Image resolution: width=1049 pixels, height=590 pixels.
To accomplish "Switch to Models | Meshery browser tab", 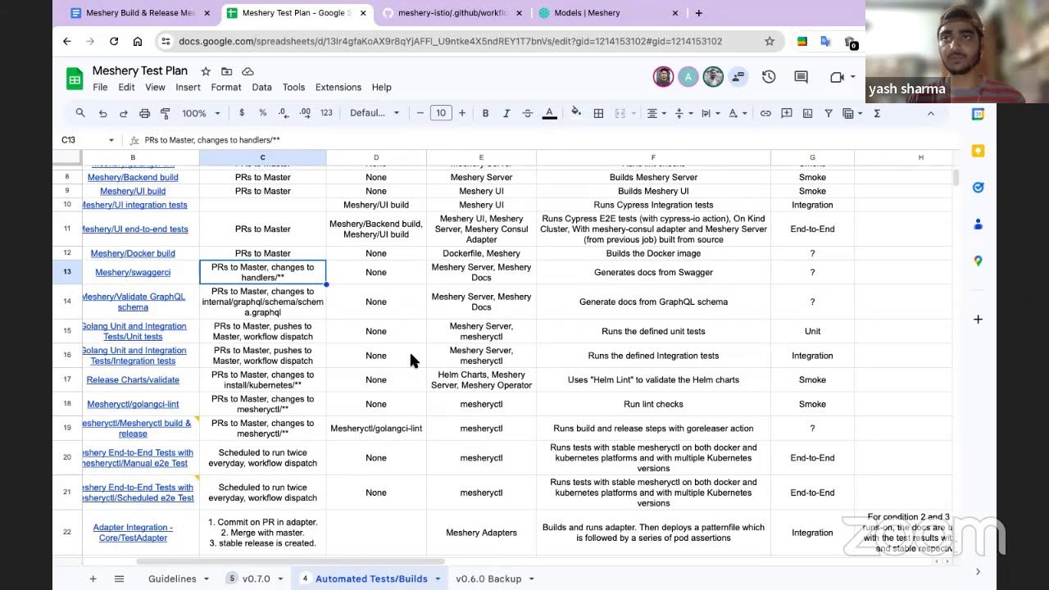I will coord(610,13).
